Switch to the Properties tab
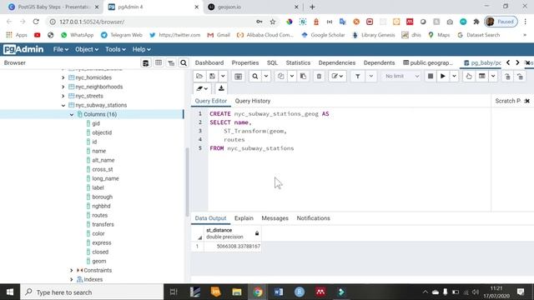Viewport: 534px width, 300px height. point(245,62)
